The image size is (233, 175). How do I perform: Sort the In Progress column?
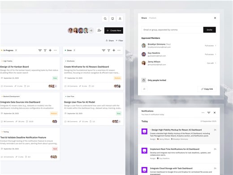[40, 50]
